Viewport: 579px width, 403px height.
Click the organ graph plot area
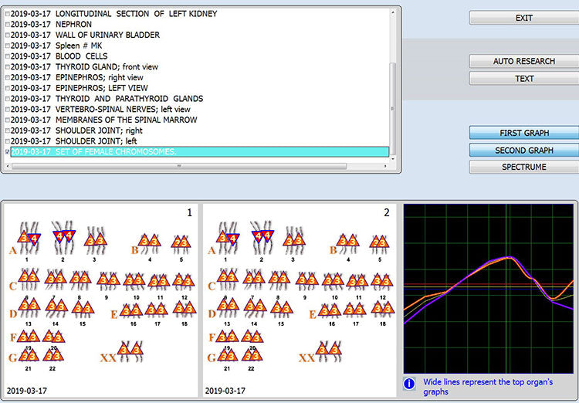[488, 288]
